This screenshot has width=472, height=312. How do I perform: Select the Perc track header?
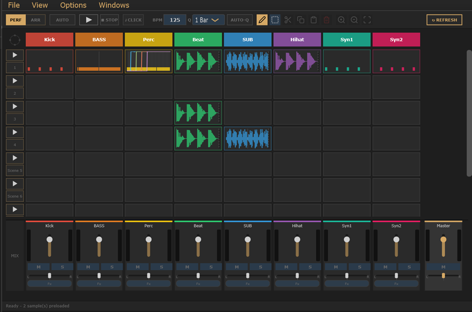[x=149, y=40]
